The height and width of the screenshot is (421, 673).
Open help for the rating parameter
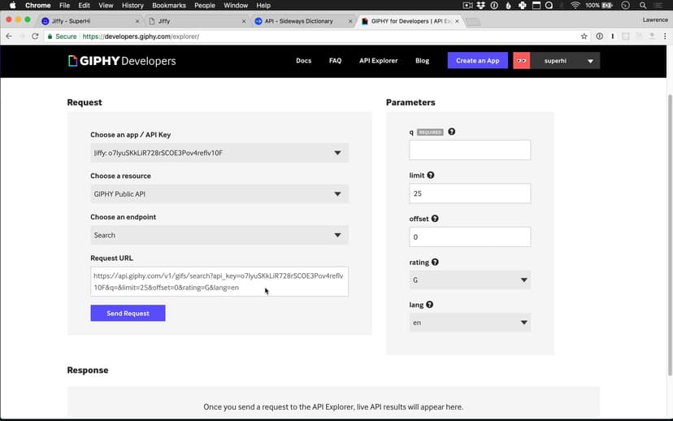coord(435,262)
